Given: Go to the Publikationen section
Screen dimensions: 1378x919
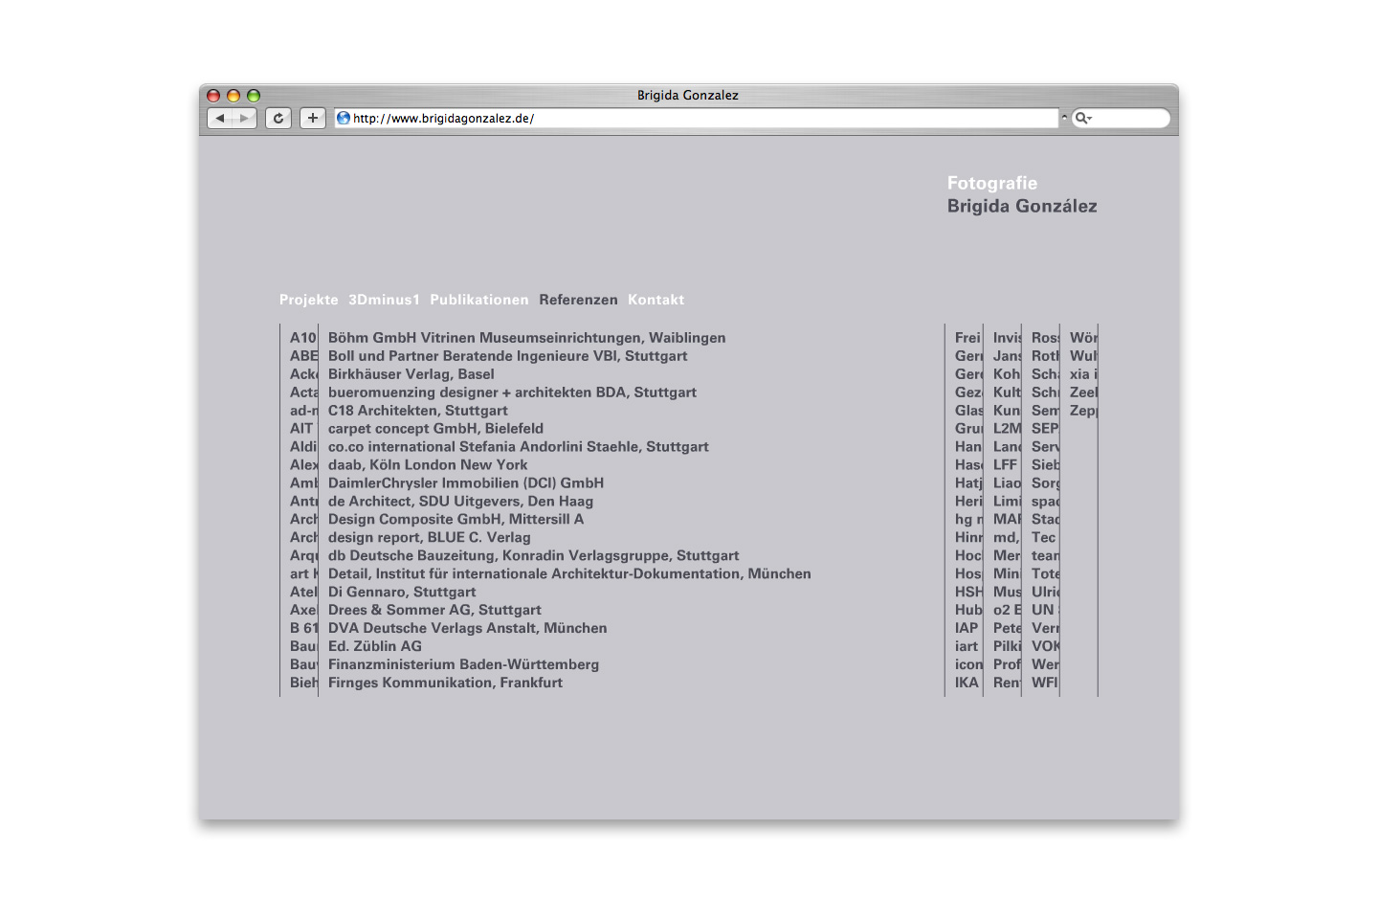Looking at the screenshot, I should [479, 300].
